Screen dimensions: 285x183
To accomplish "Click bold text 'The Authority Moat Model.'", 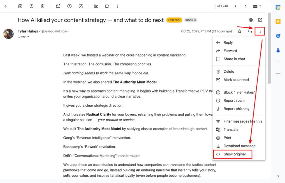I will [135, 82].
